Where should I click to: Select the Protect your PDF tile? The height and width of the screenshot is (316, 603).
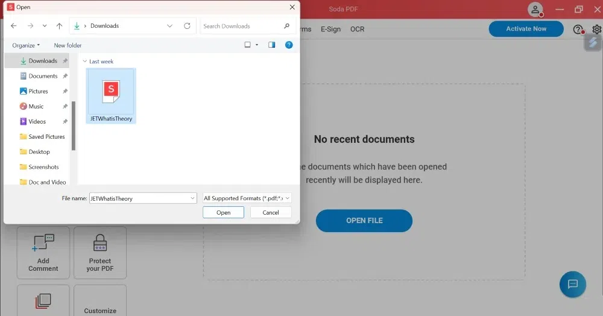click(100, 253)
